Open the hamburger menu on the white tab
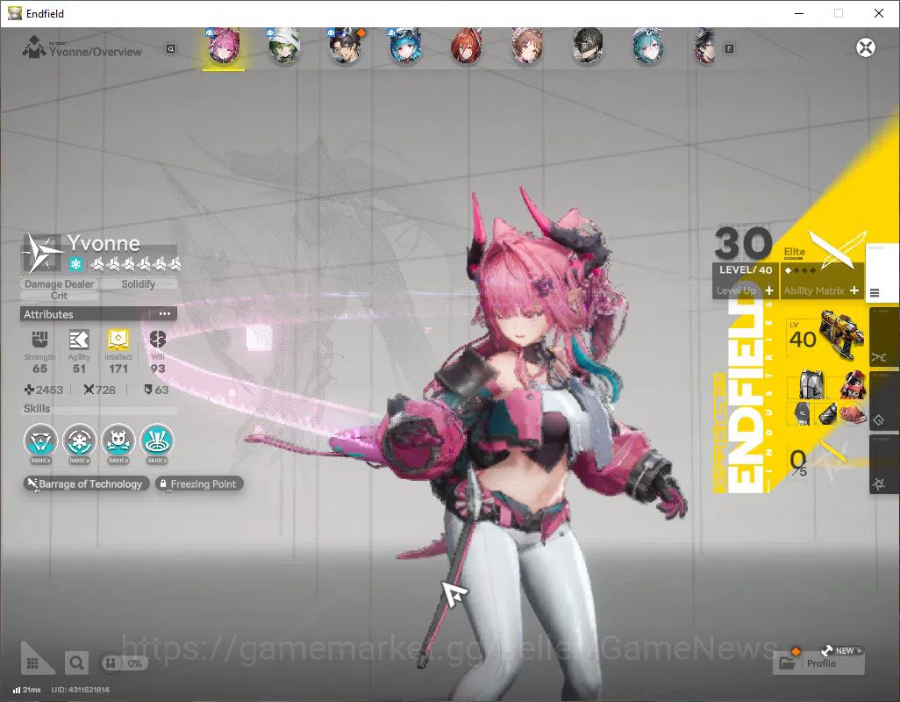This screenshot has width=900, height=702. [x=875, y=293]
